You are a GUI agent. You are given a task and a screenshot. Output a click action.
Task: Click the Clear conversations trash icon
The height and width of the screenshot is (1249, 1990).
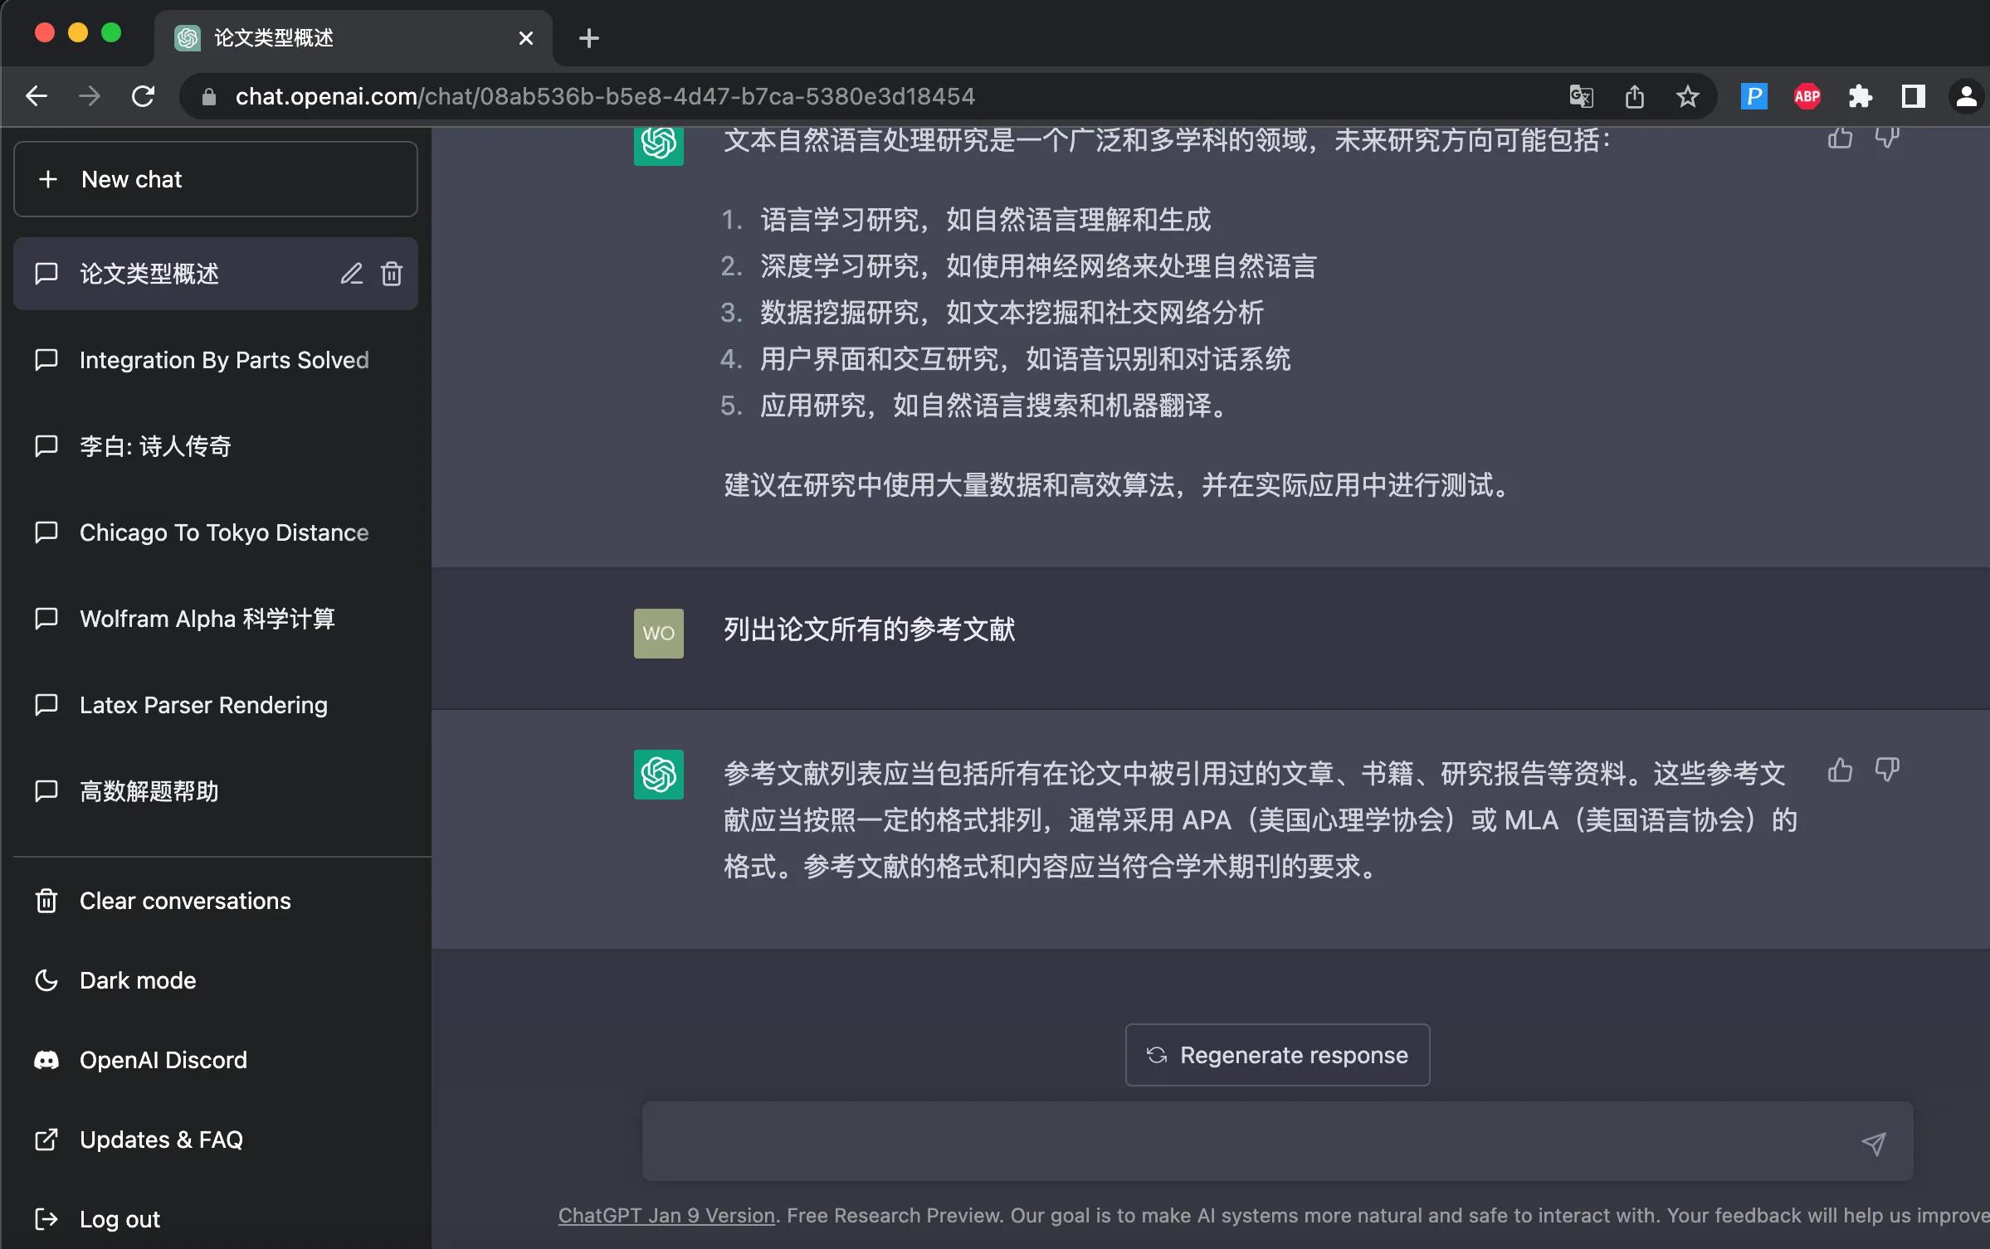46,901
